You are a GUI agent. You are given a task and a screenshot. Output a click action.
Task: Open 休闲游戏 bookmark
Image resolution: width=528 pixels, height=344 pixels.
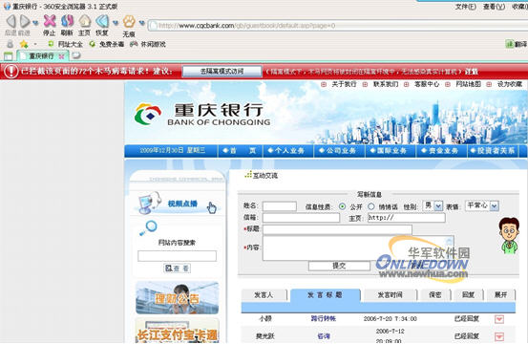[148, 44]
